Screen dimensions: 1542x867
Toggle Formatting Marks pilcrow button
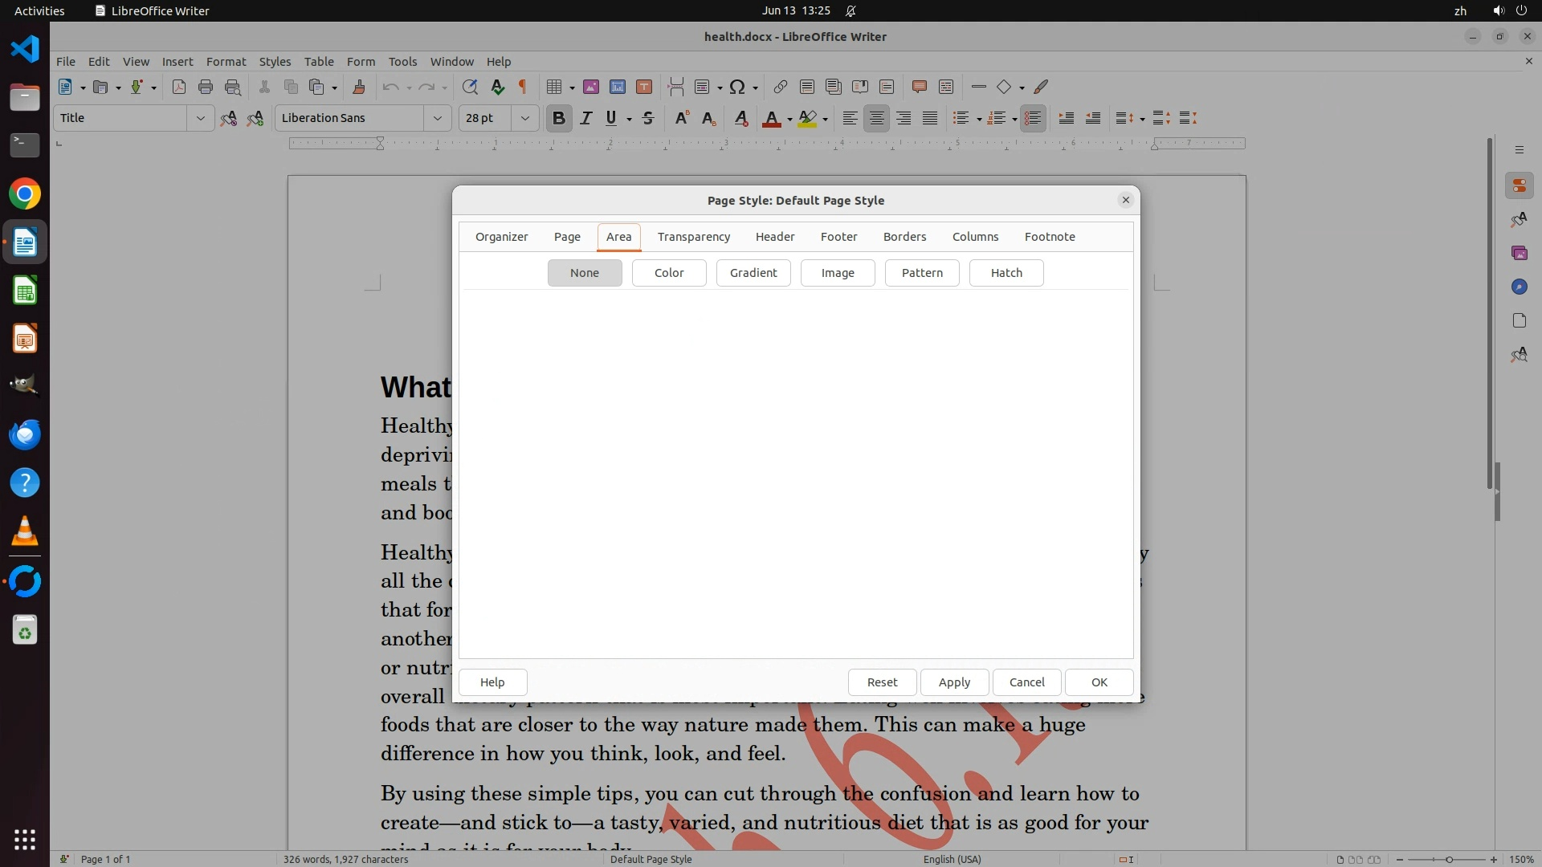523,88
